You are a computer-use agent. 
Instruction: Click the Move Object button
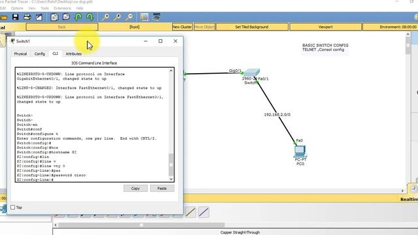coord(204,27)
